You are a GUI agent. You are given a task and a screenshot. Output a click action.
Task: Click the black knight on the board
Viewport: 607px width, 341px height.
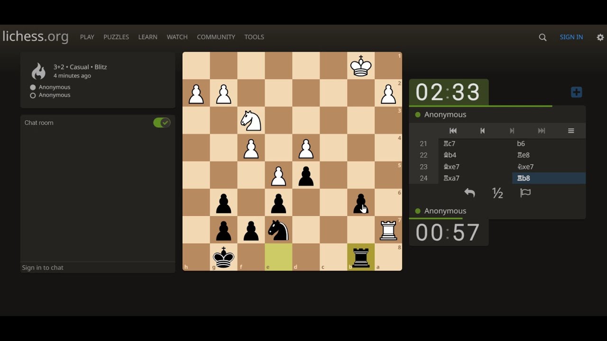pos(278,230)
